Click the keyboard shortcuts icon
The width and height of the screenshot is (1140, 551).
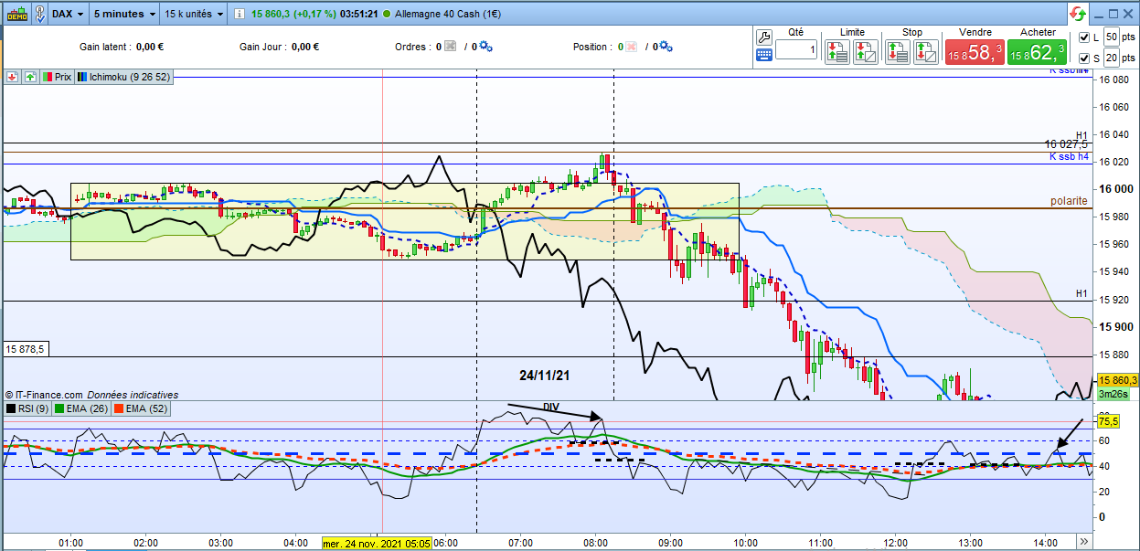(x=765, y=55)
